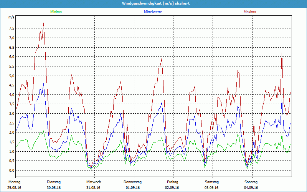Click the 5,0 y-axis value
Screen dimensions: 307x192
click(x=12, y=76)
